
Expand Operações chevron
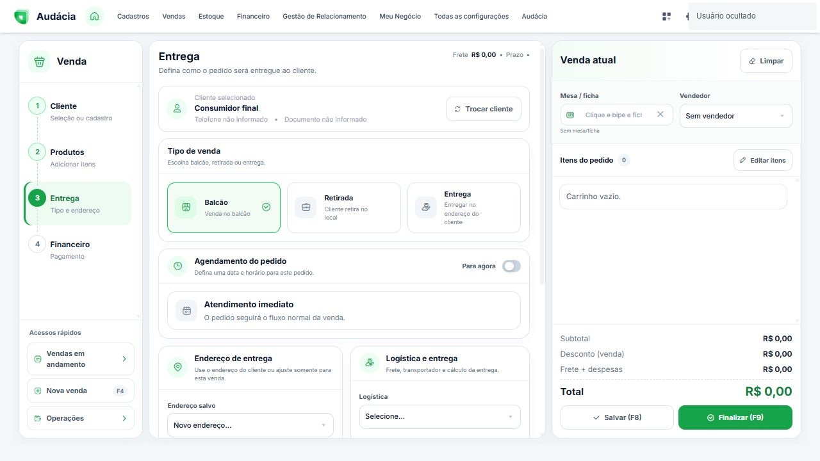[x=124, y=418]
